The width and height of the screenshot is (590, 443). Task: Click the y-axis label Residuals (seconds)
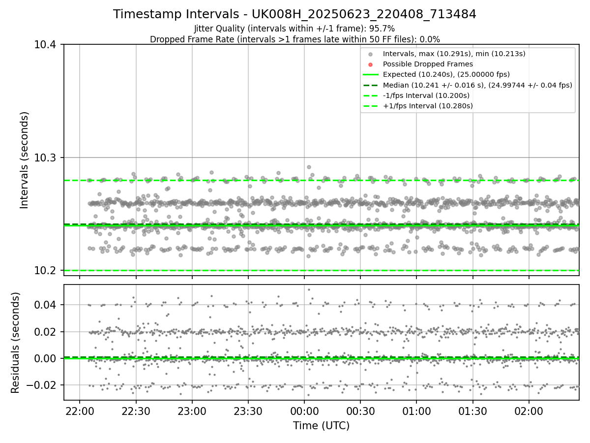pos(15,343)
